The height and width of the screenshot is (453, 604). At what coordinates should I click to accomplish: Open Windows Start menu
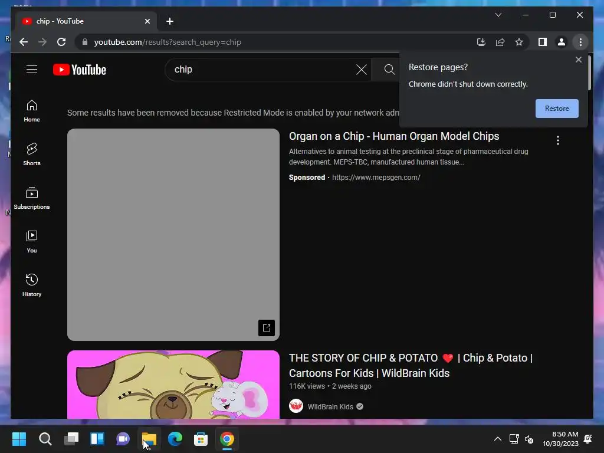[x=19, y=439]
